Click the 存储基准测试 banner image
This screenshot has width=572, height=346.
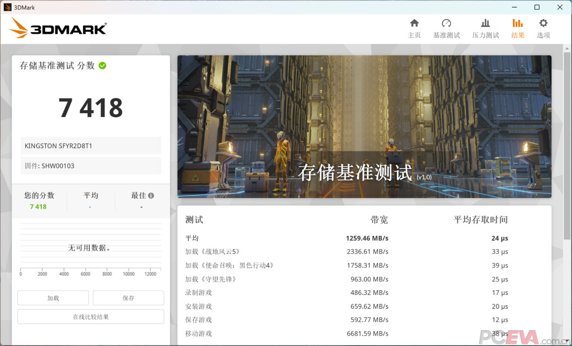pos(364,127)
